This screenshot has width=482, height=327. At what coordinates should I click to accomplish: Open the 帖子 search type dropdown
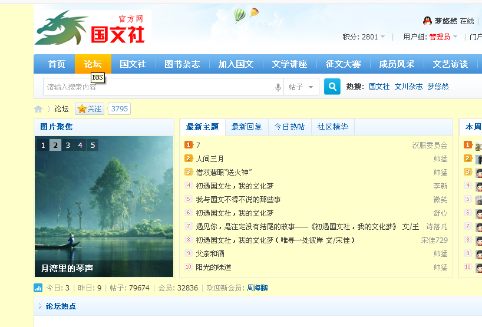pyautogui.click(x=301, y=87)
